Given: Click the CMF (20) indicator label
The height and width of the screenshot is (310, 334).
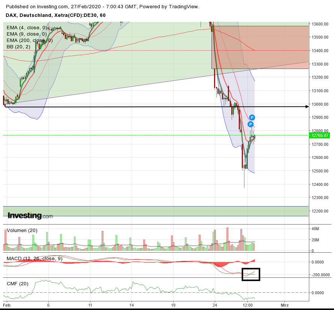Looking at the screenshot, I should 18,284.
